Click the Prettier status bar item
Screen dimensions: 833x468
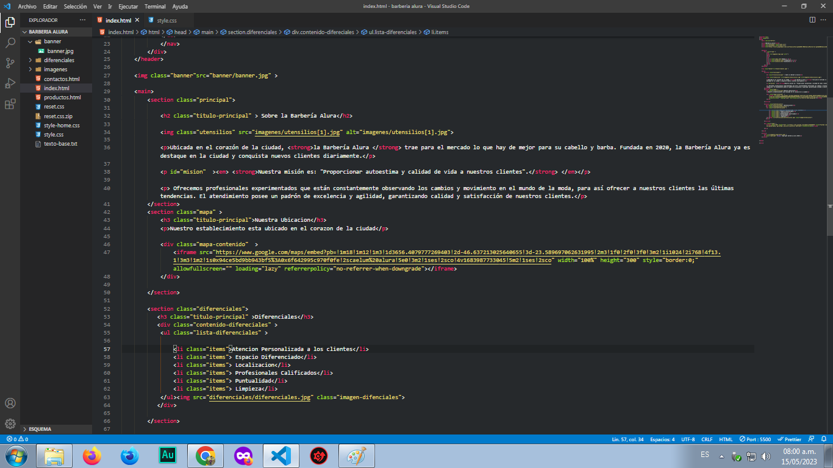point(790,439)
